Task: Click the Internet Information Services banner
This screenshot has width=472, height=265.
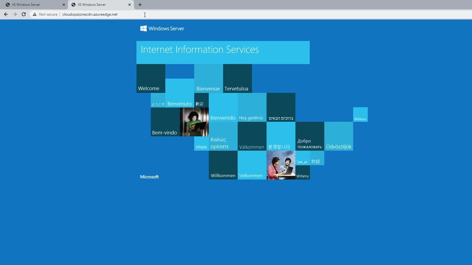Action: (x=223, y=52)
